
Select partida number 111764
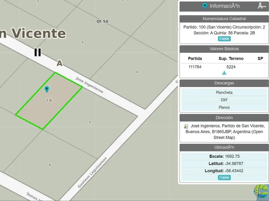195,67
